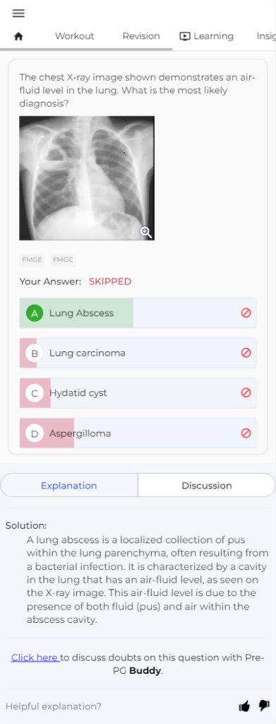Image resolution: width=276 pixels, height=724 pixels.
Task: Click the strike icon on Lung carcinoma
Action: (x=246, y=354)
